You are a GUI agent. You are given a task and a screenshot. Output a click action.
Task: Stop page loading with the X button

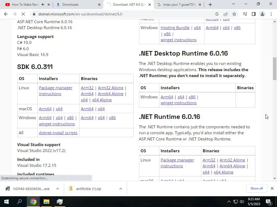click(x=23, y=14)
